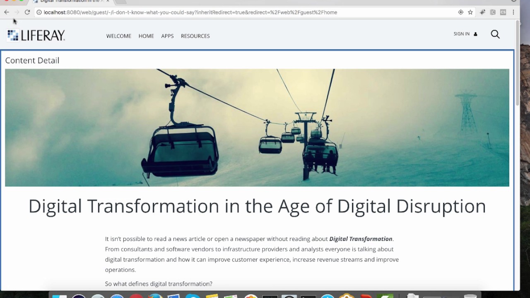
Task: Go to the Home navigation item
Action: [146, 36]
